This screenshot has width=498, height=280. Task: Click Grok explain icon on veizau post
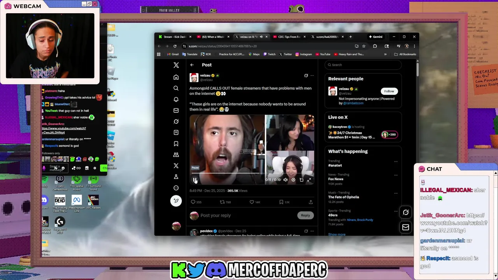click(306, 75)
